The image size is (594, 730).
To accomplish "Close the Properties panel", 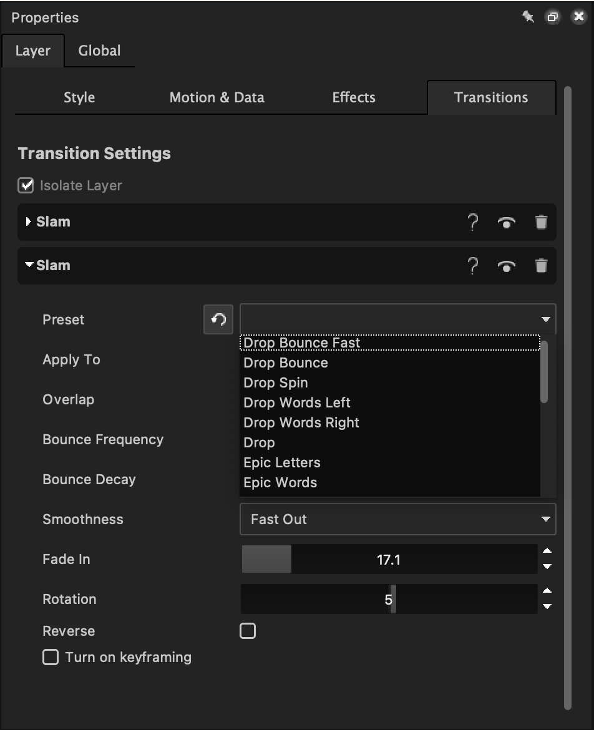I will (x=578, y=17).
